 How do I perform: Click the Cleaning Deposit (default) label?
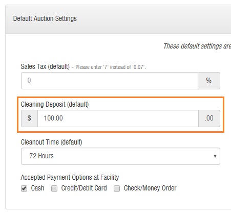click(x=55, y=104)
